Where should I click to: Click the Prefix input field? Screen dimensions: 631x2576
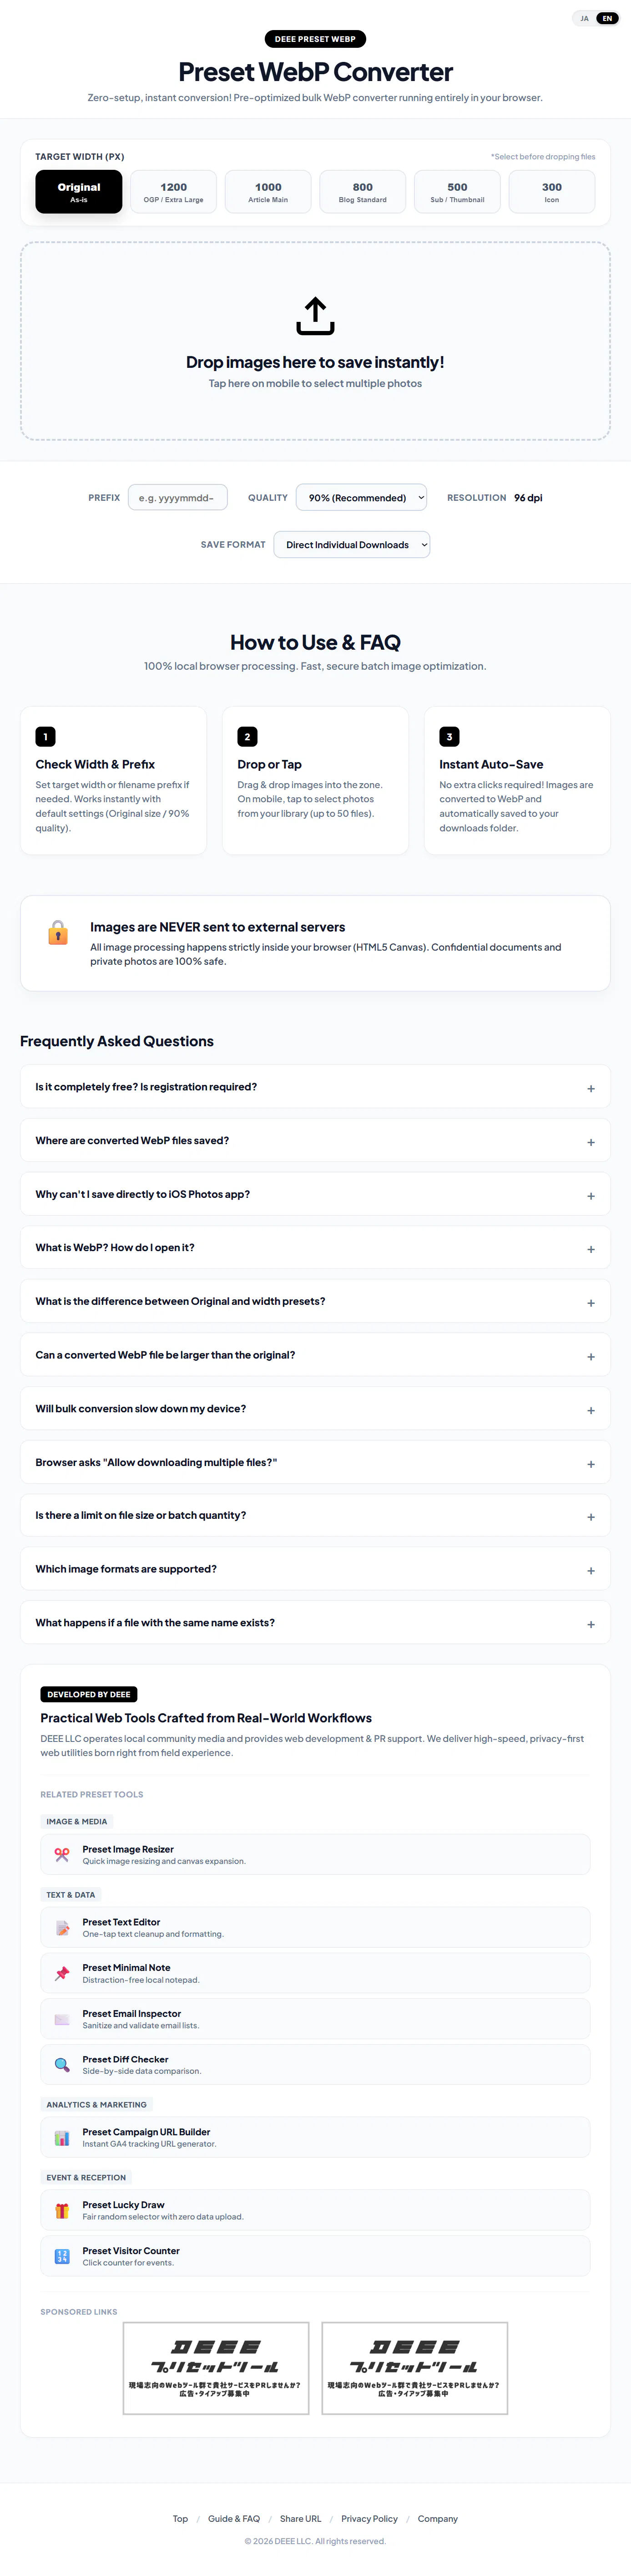tap(178, 497)
